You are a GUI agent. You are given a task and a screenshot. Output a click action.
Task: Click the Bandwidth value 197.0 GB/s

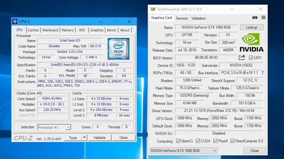coord(247,103)
